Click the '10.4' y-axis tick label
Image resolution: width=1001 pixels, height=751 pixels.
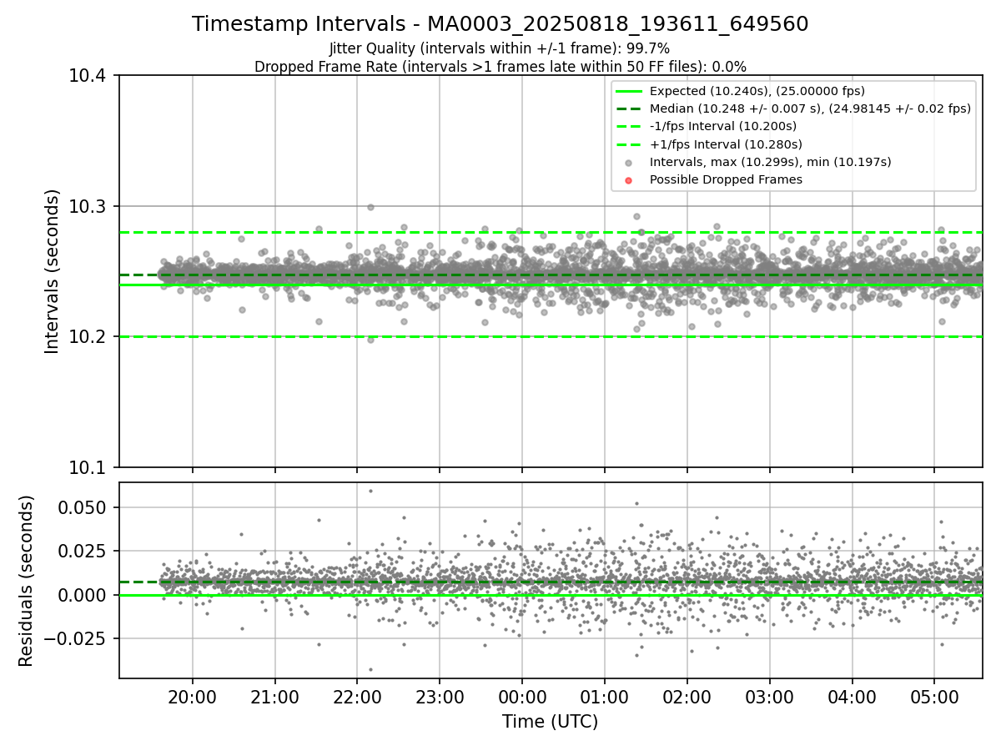tap(88, 76)
